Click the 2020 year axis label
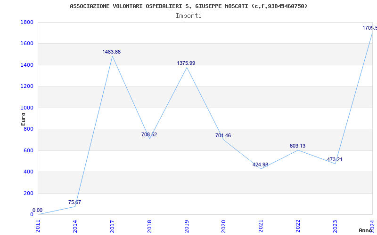377x235 pixels. 223,227
